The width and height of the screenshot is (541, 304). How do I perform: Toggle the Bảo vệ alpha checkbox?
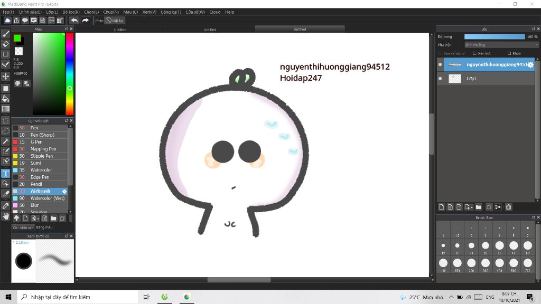(x=440, y=53)
